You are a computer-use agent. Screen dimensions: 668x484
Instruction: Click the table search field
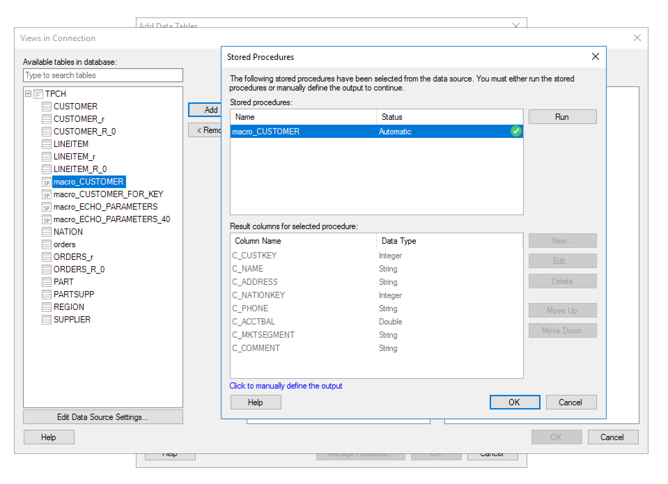click(103, 75)
